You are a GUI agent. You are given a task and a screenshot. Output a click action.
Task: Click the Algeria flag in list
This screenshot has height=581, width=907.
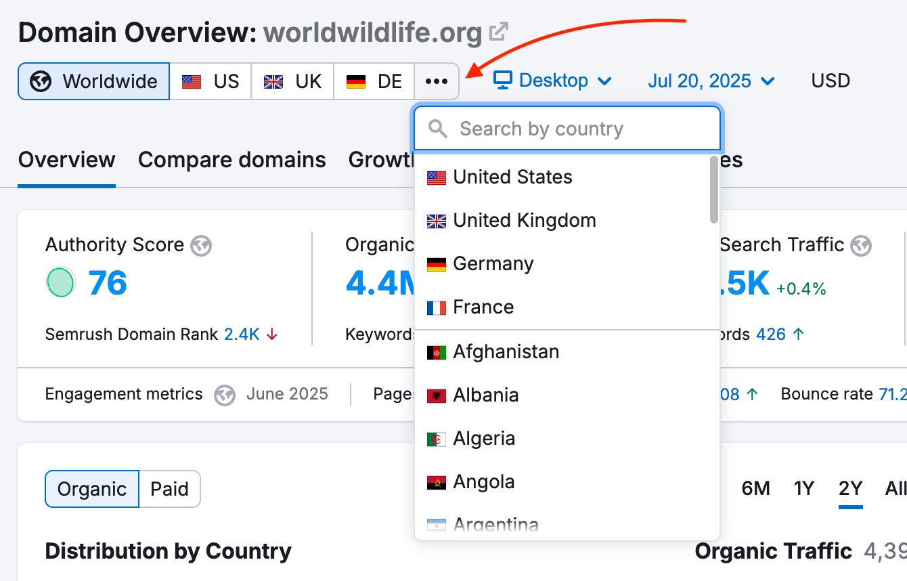(x=437, y=439)
